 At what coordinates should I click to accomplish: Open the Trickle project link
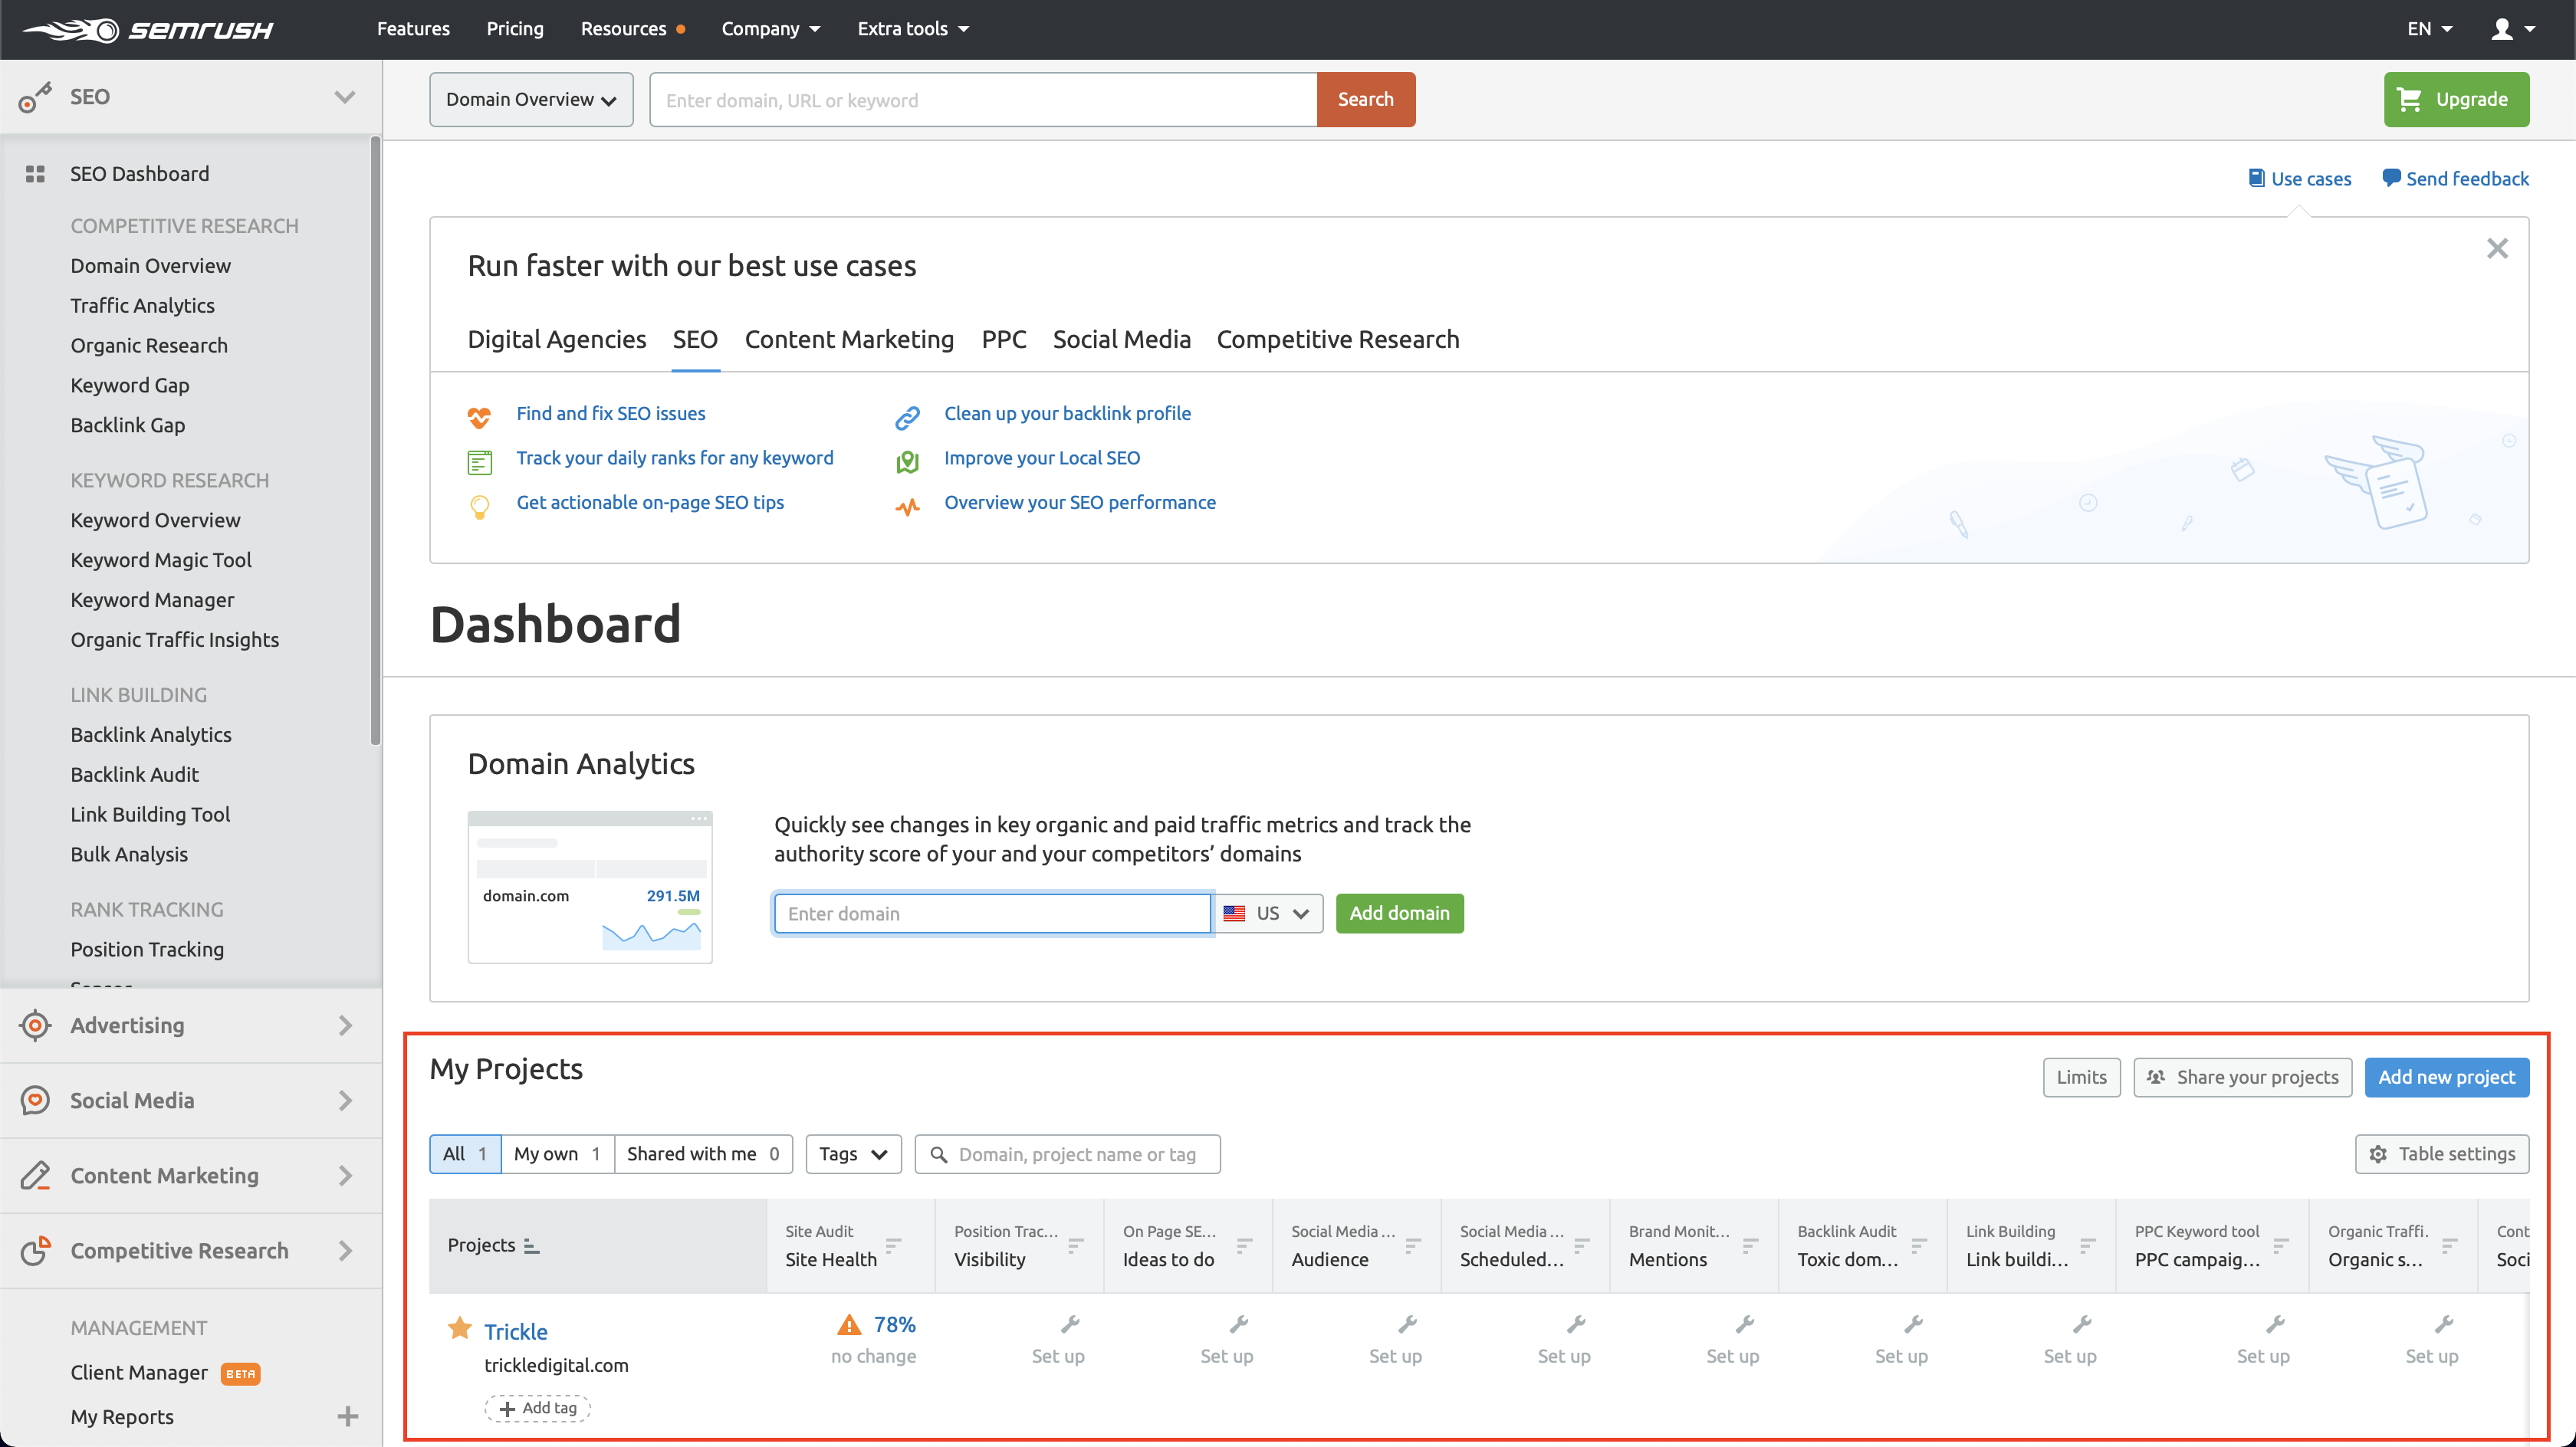(x=516, y=1331)
